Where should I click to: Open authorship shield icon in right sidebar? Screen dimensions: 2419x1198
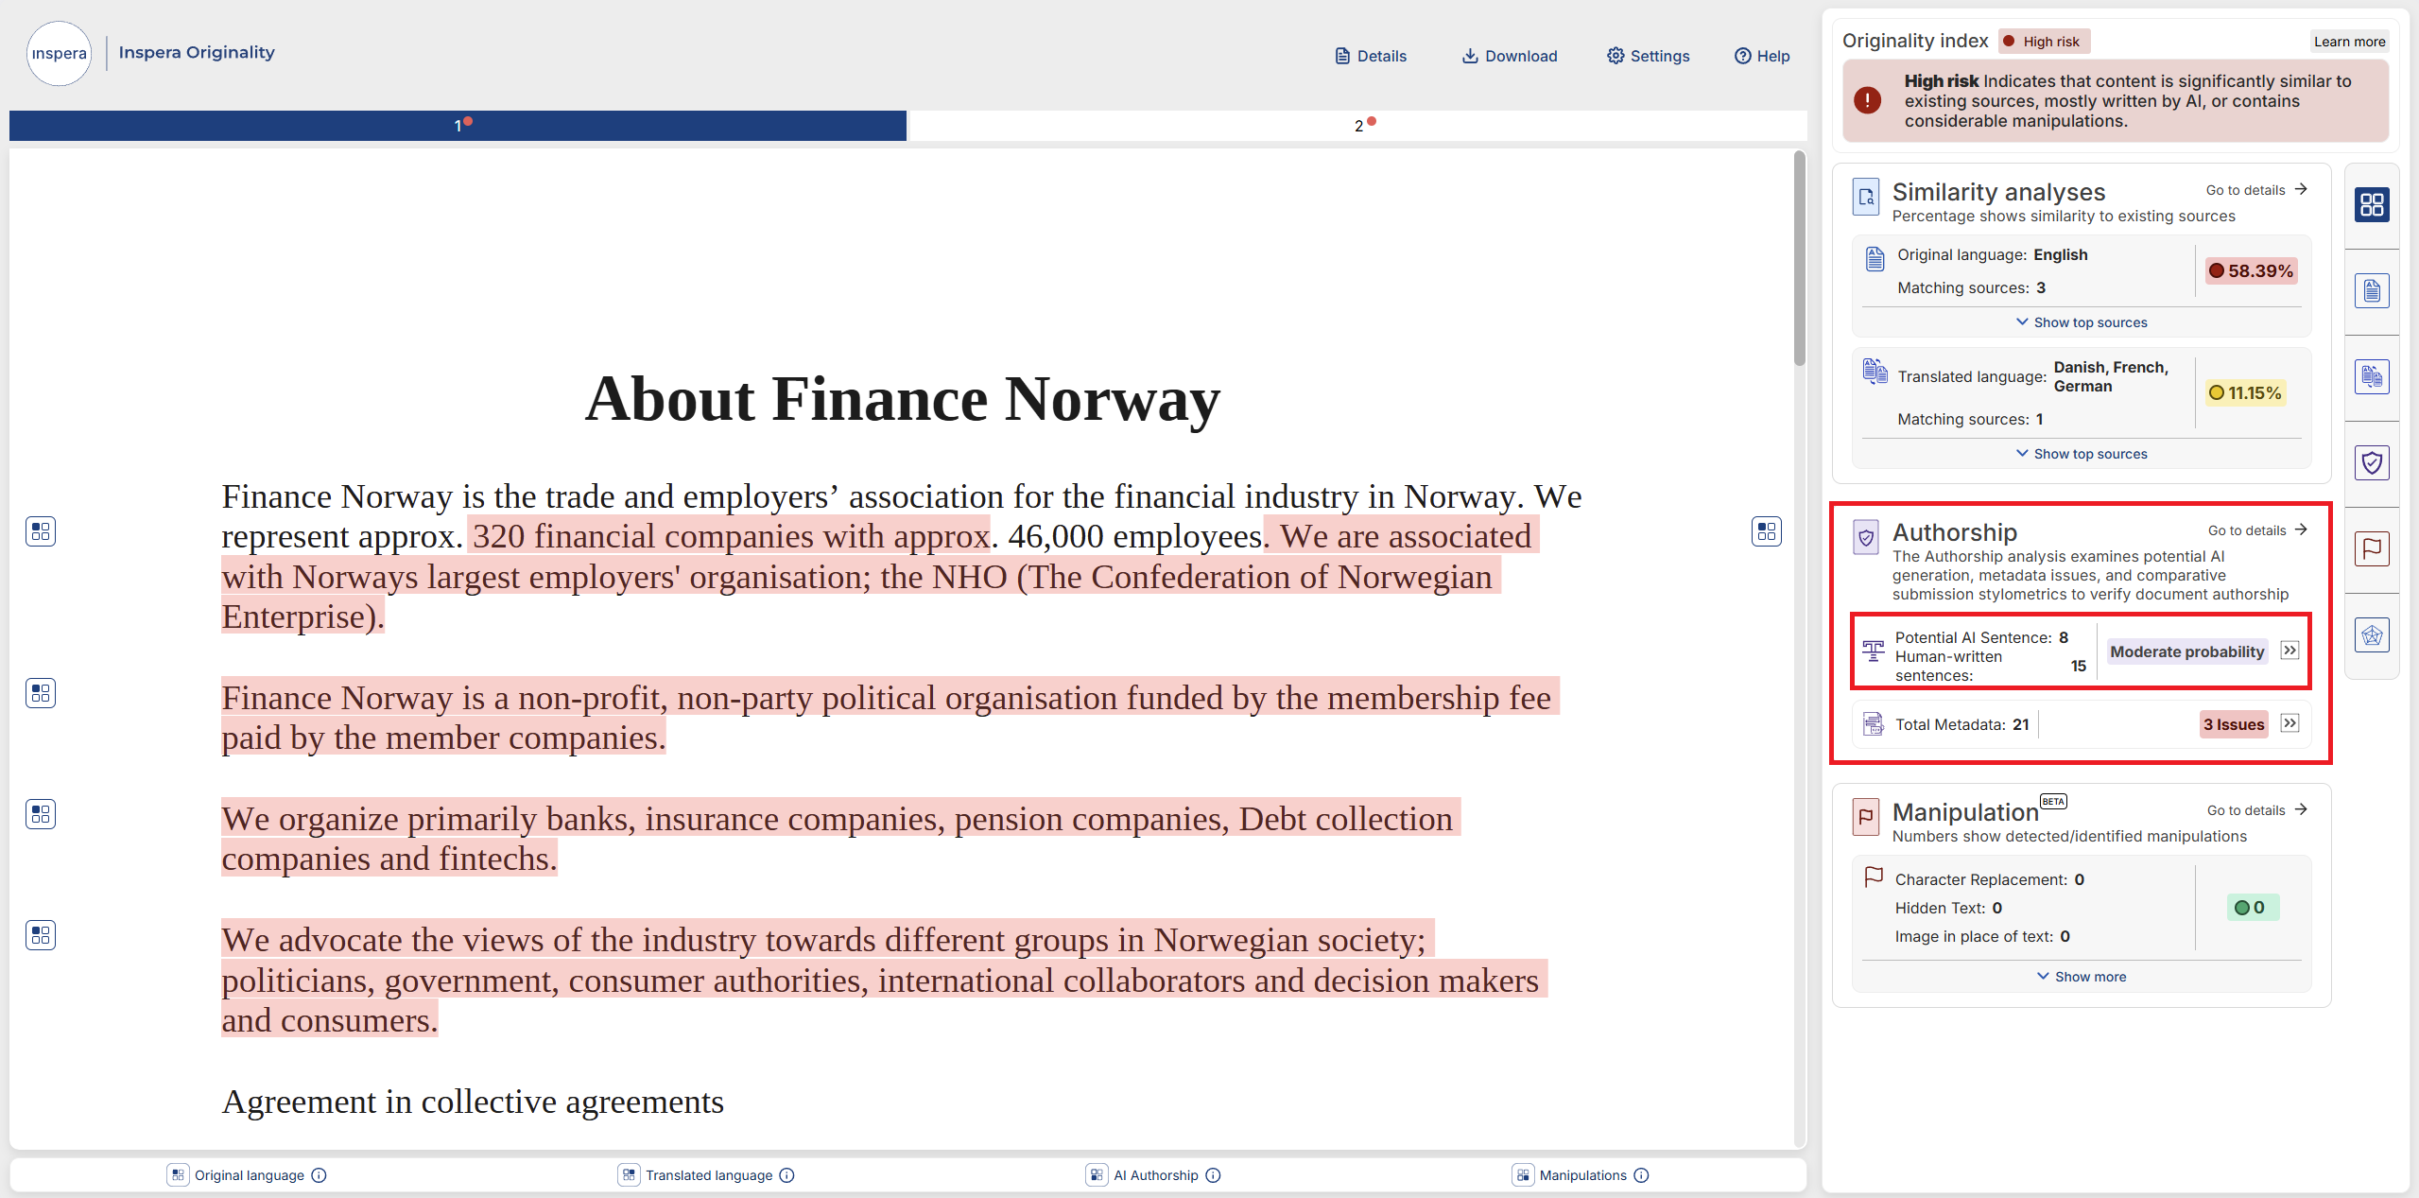(x=2372, y=463)
